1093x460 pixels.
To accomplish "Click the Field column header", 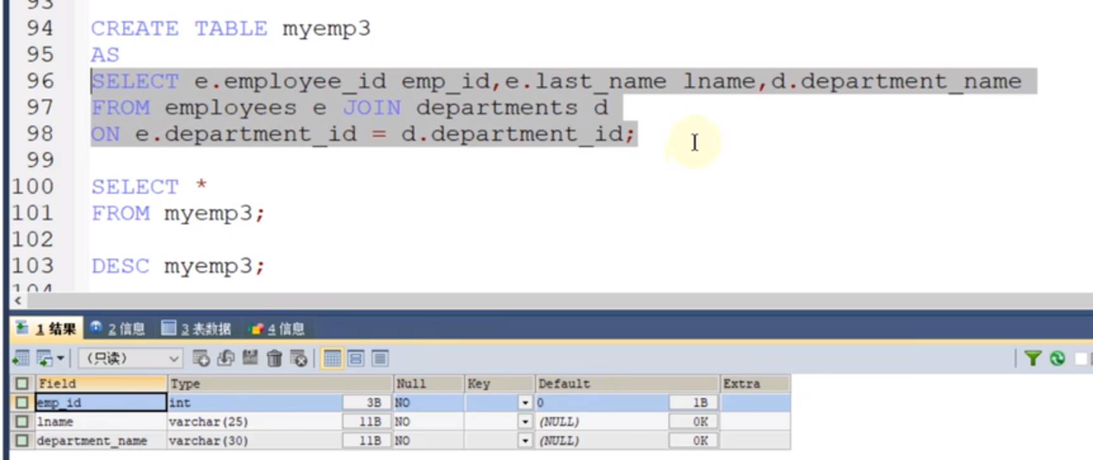I will (x=101, y=383).
